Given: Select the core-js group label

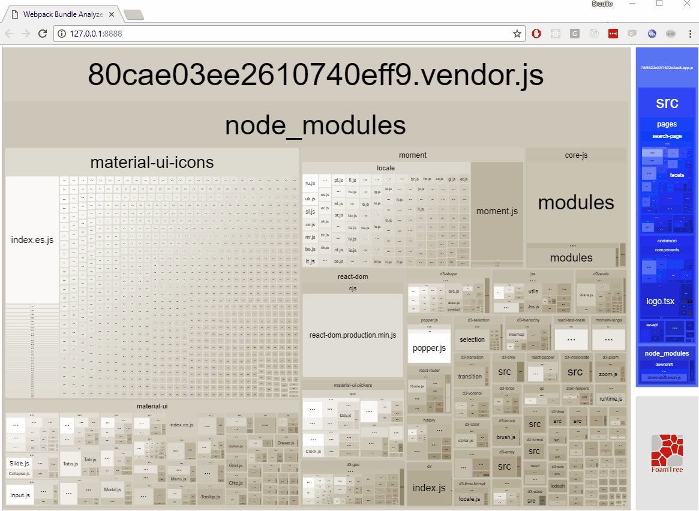Looking at the screenshot, I should click(x=576, y=155).
